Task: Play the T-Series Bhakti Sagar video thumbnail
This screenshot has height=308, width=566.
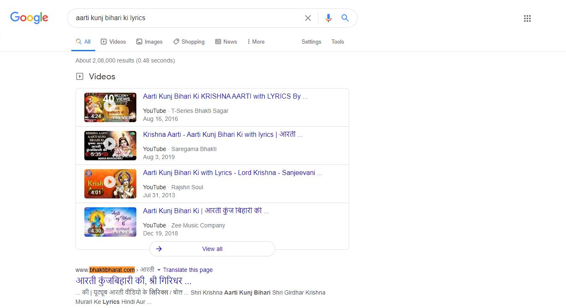Action: 110,107
